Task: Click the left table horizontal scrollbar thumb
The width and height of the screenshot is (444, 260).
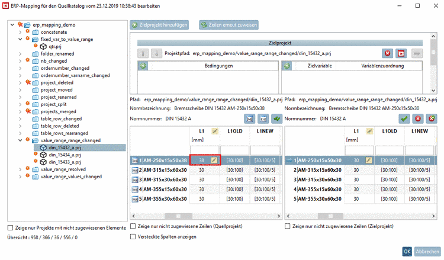Action: coord(178,216)
